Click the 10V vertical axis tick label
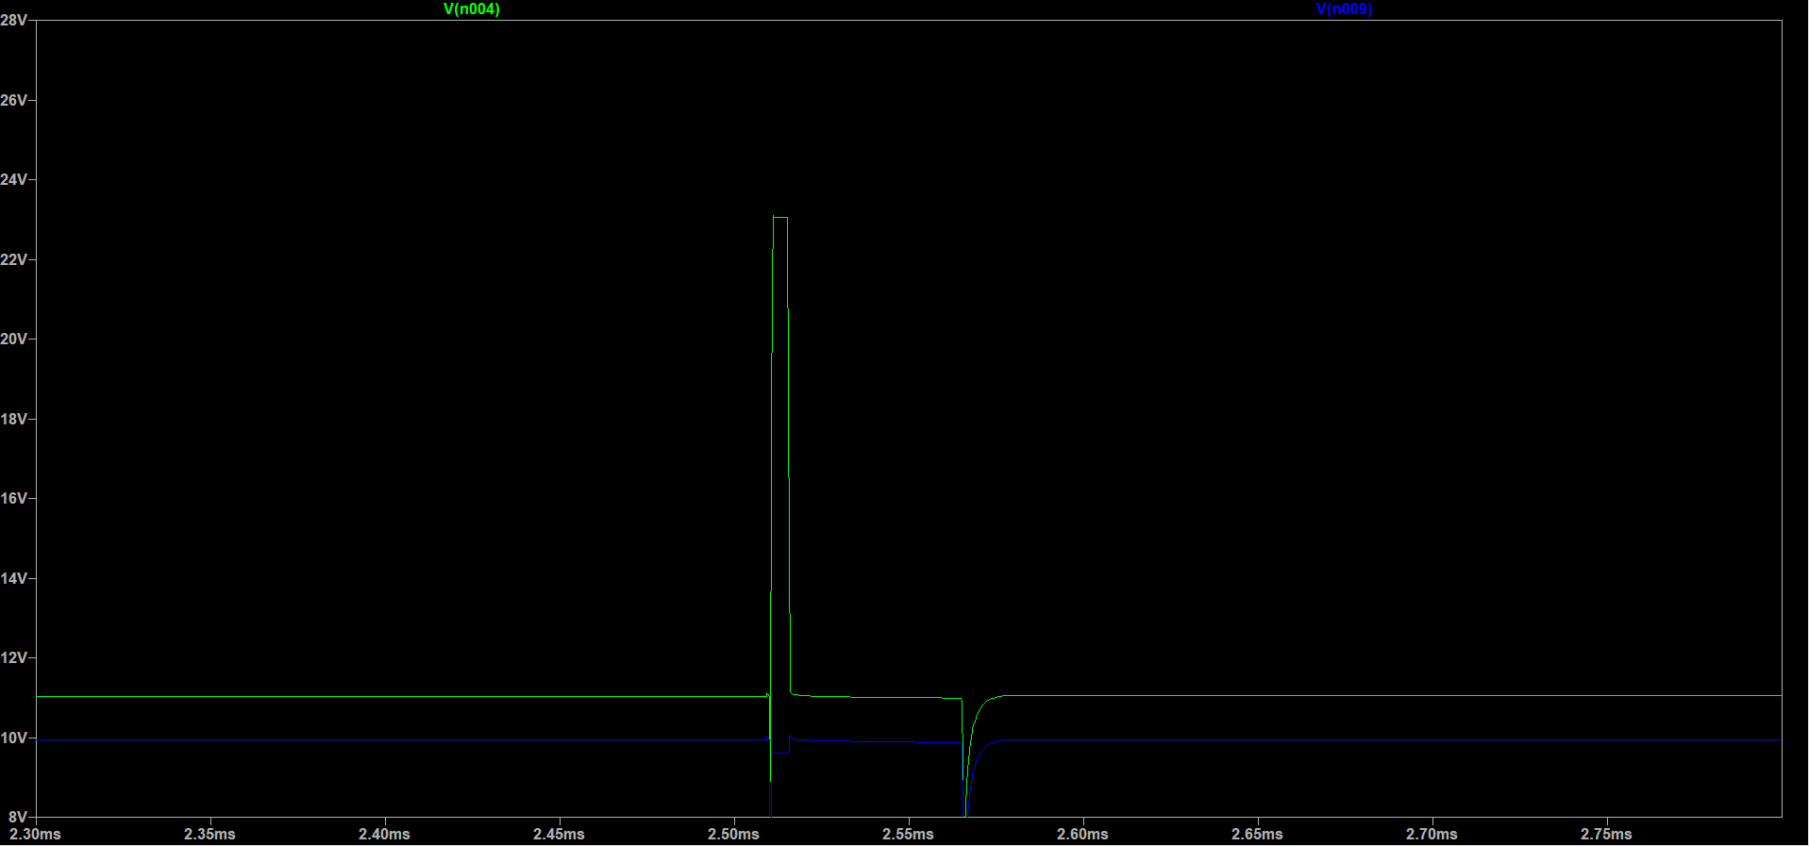The height and width of the screenshot is (846, 1809). coord(13,738)
